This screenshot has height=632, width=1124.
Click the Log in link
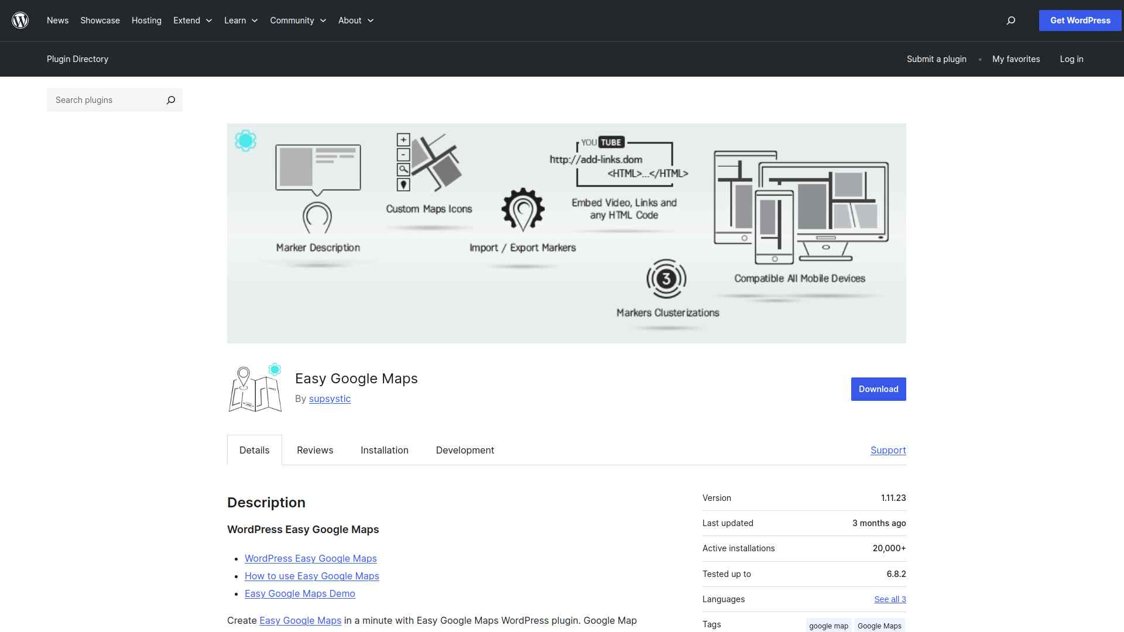[x=1071, y=59]
